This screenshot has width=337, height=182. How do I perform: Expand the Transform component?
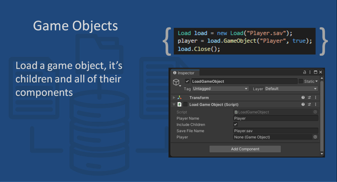click(x=173, y=98)
